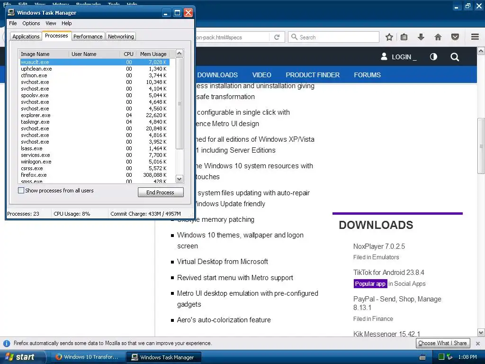Screen dimensions: 485x364
Task: Click the Task Manager title bar icon
Action: (11, 12)
